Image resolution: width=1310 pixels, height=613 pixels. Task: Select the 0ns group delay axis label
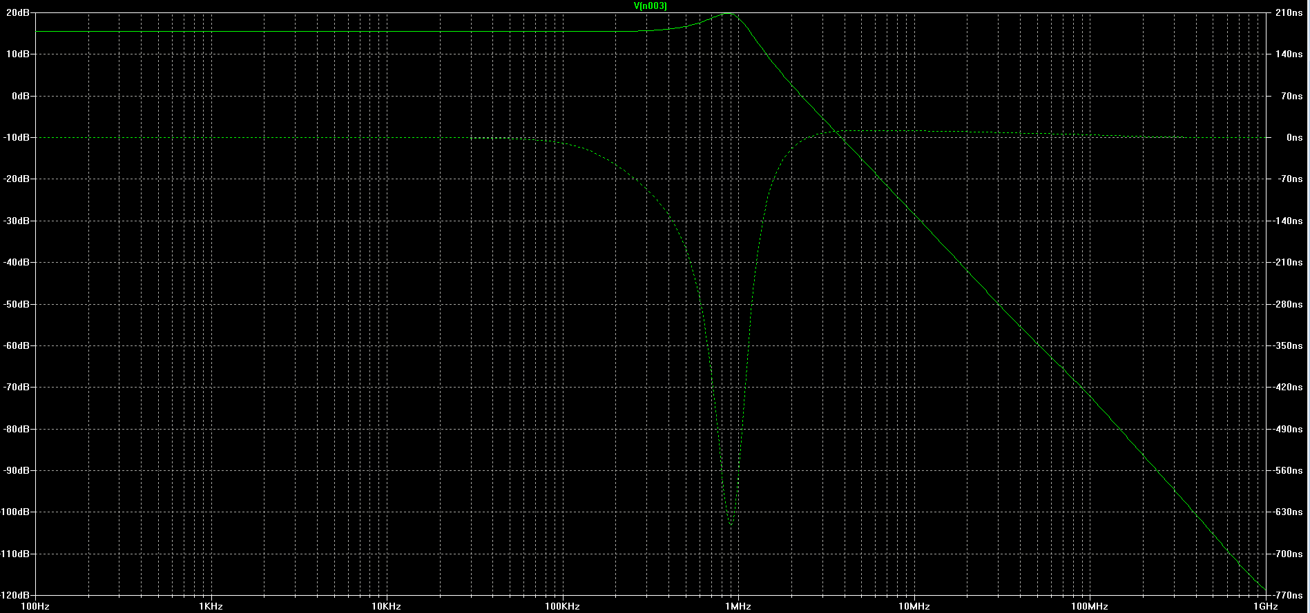pyautogui.click(x=1294, y=137)
